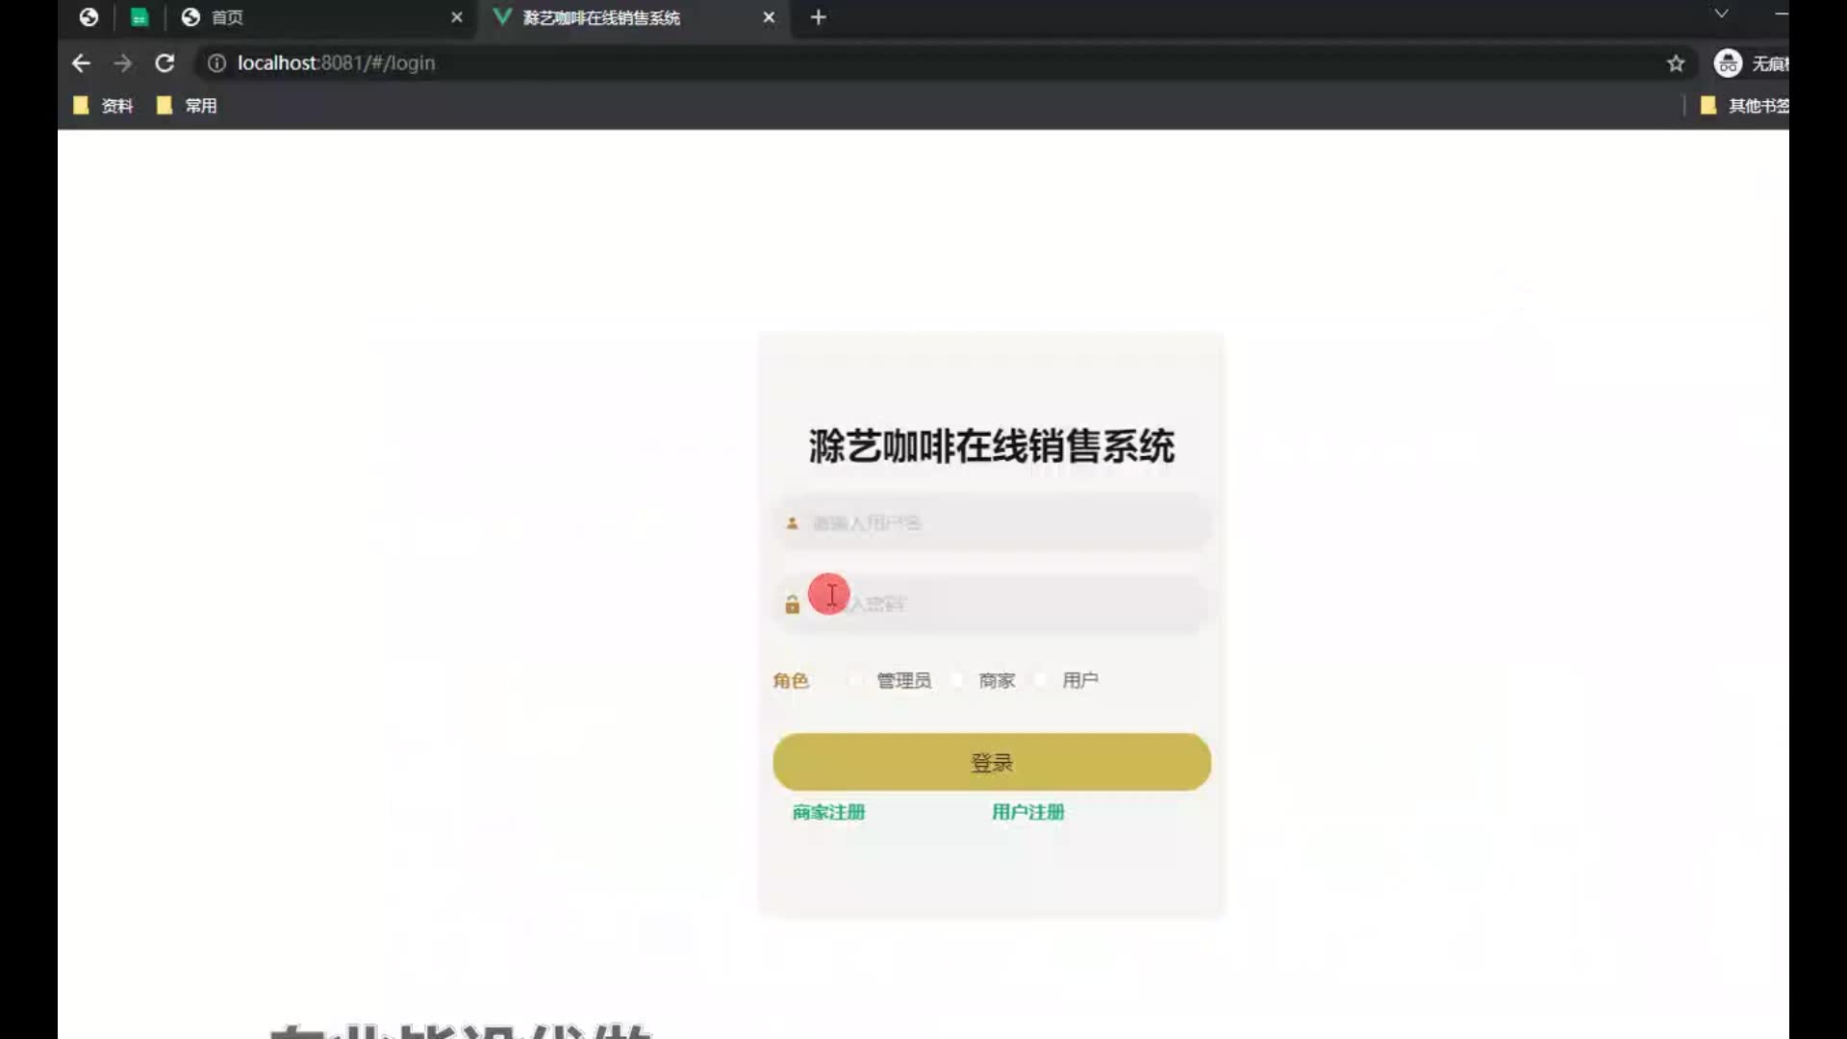Close the 首页 tab
This screenshot has height=1039, width=1847.
(x=457, y=17)
